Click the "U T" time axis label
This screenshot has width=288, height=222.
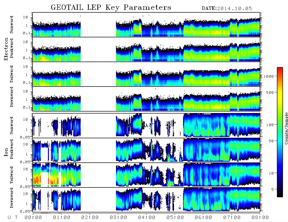pos(13,218)
